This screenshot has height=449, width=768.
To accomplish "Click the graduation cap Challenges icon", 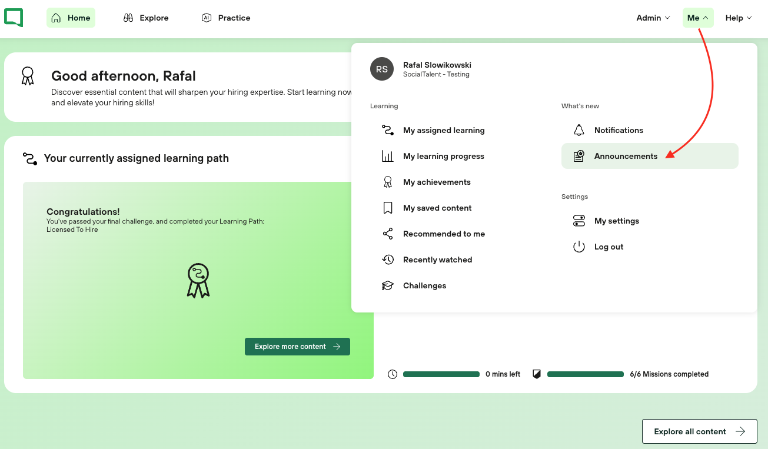I will pyautogui.click(x=388, y=285).
